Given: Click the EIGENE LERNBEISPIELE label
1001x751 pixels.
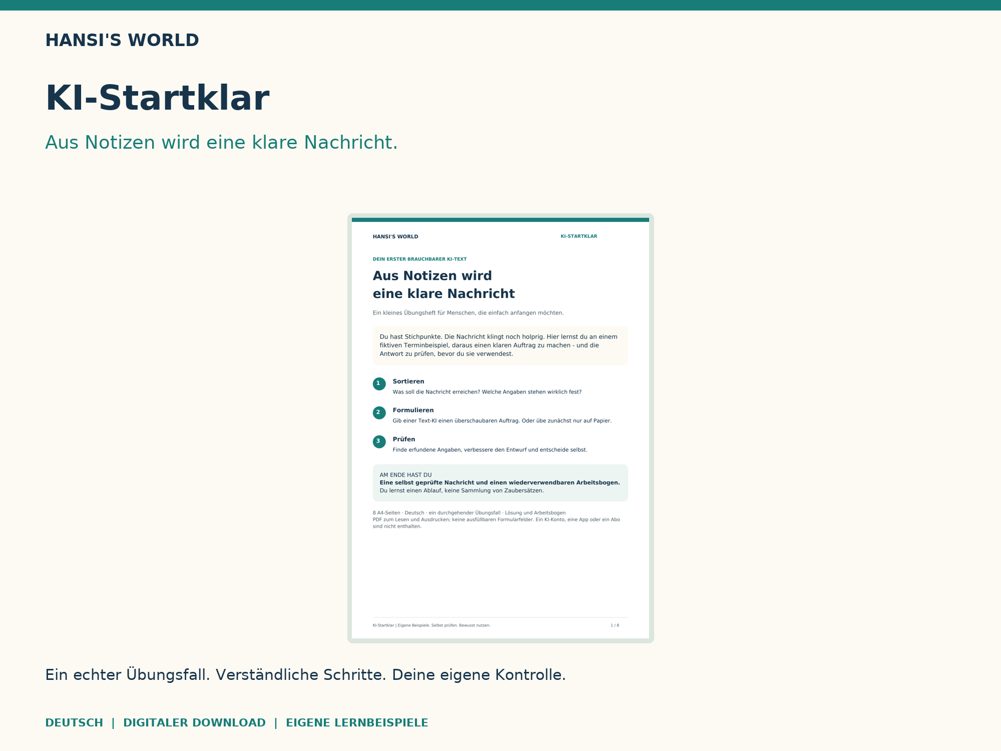Looking at the screenshot, I should click(357, 723).
